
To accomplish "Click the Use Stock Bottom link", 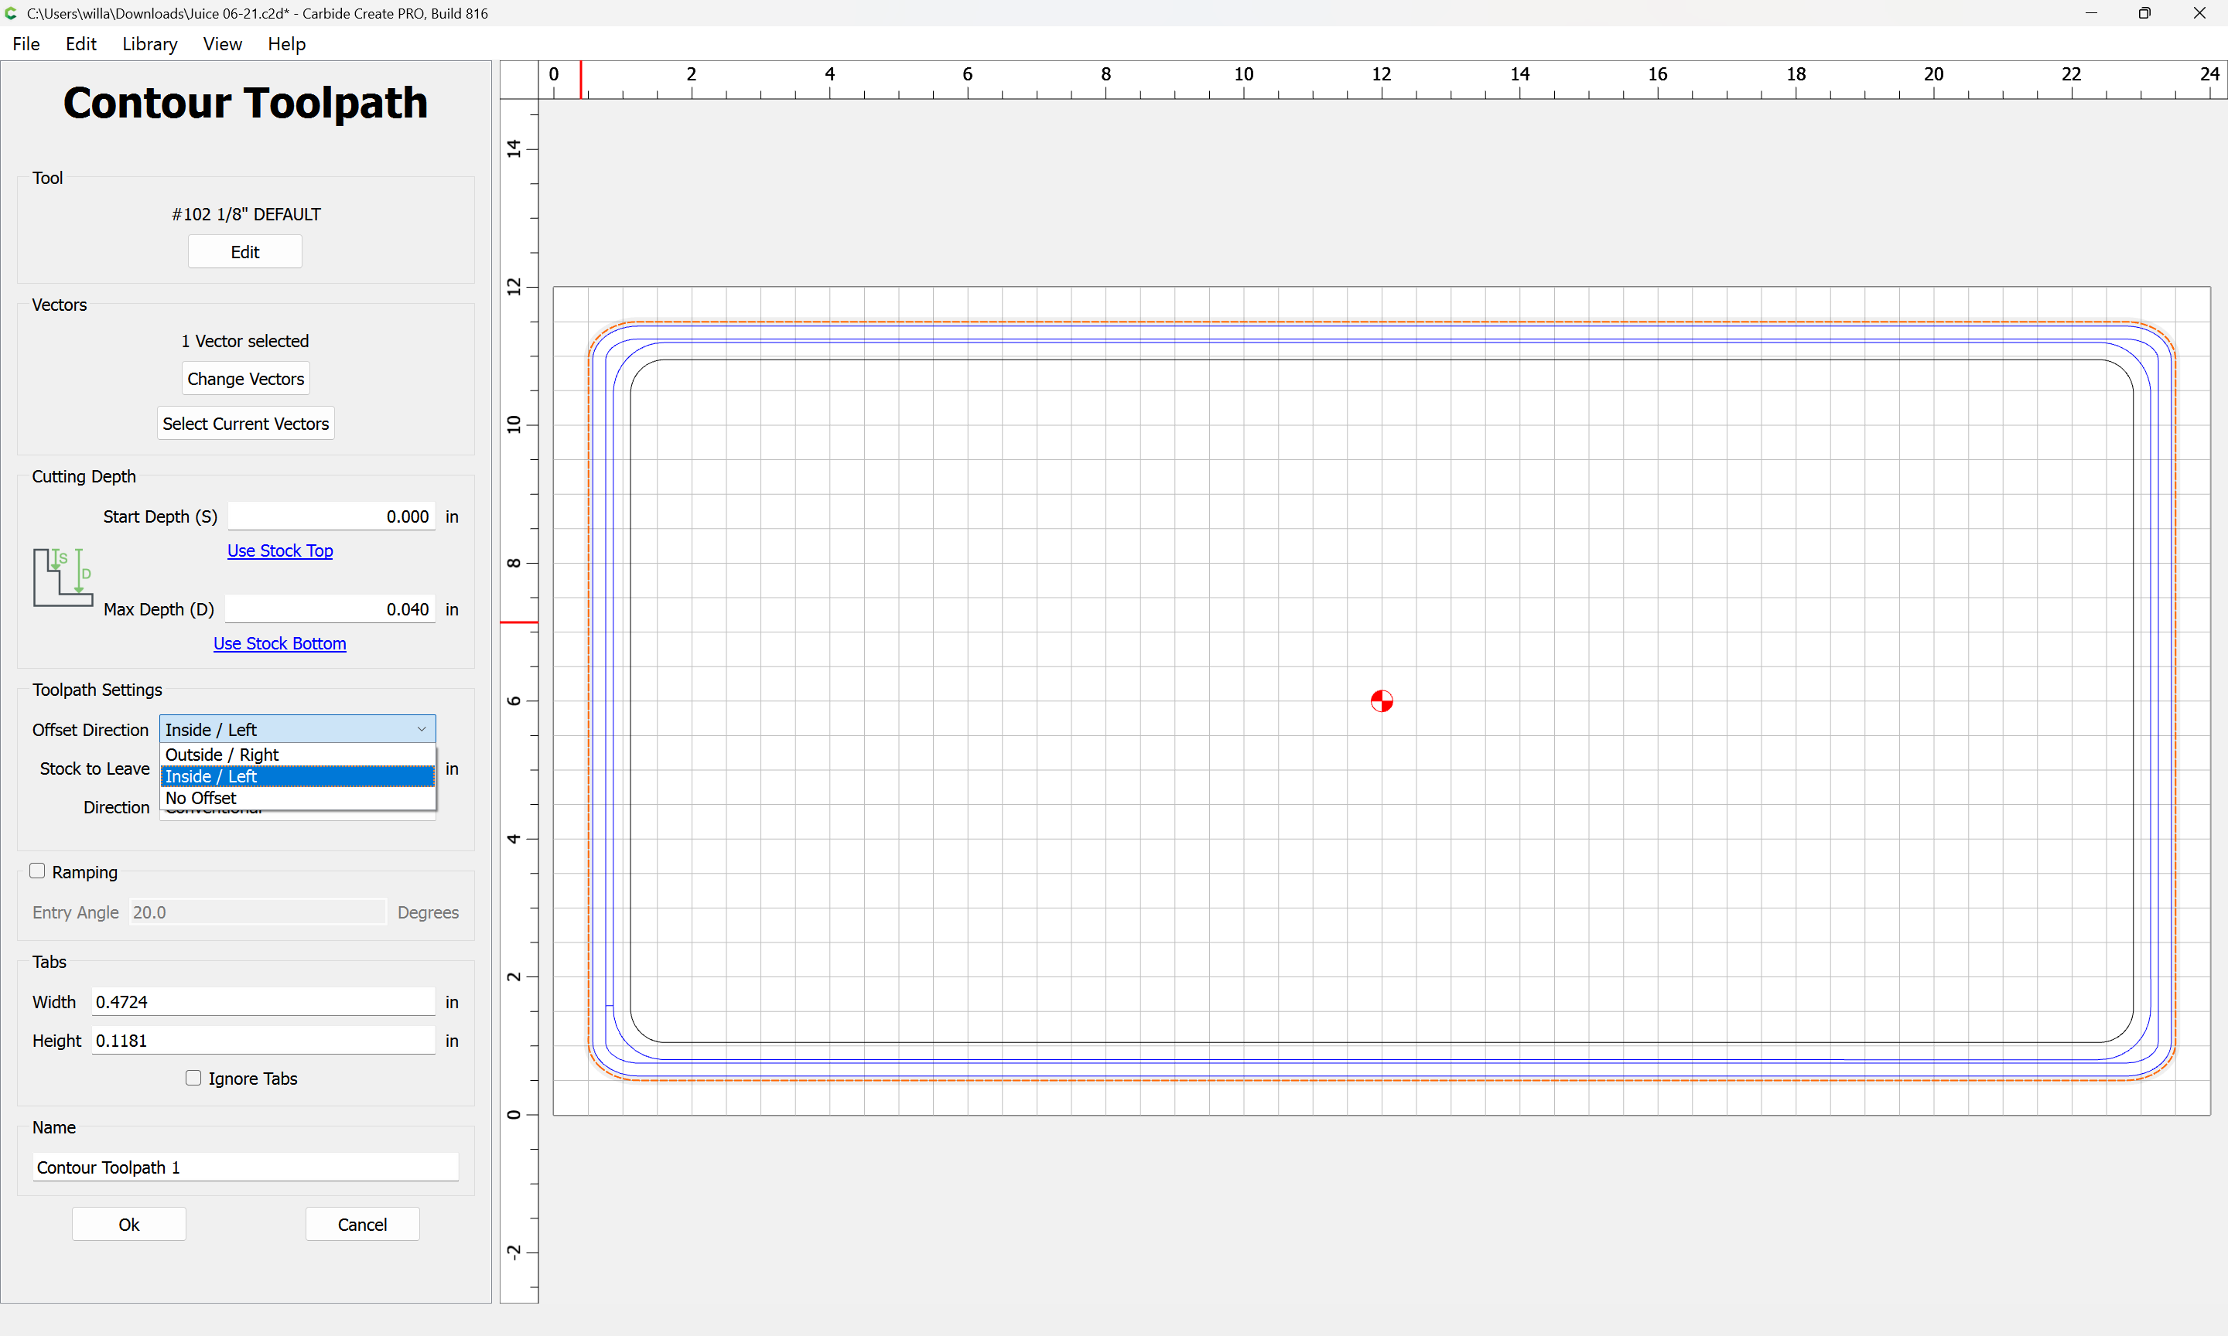I will pyautogui.click(x=280, y=642).
